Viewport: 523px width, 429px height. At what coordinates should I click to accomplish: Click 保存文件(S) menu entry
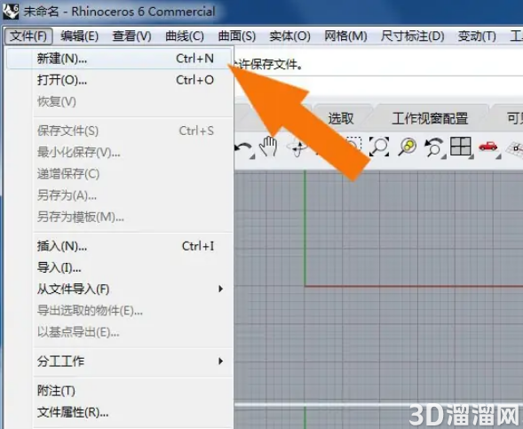[119, 131]
